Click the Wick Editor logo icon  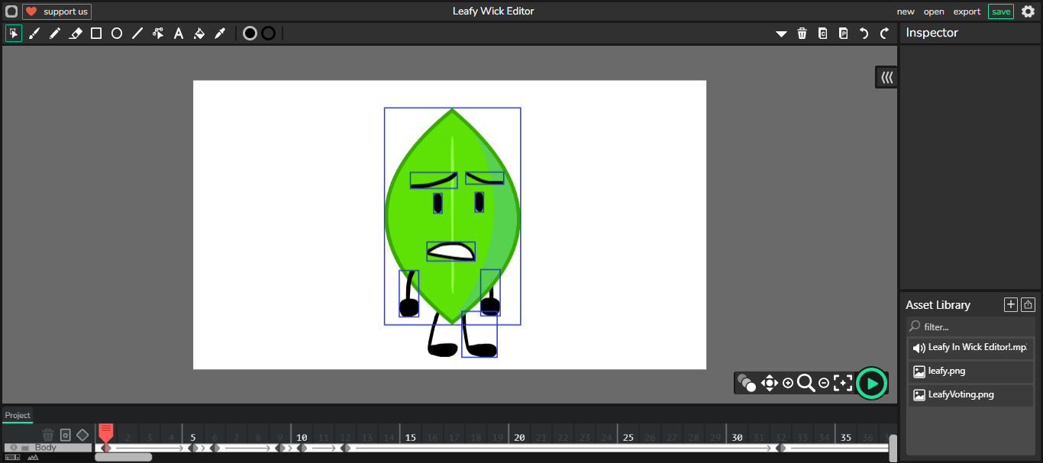[11, 11]
